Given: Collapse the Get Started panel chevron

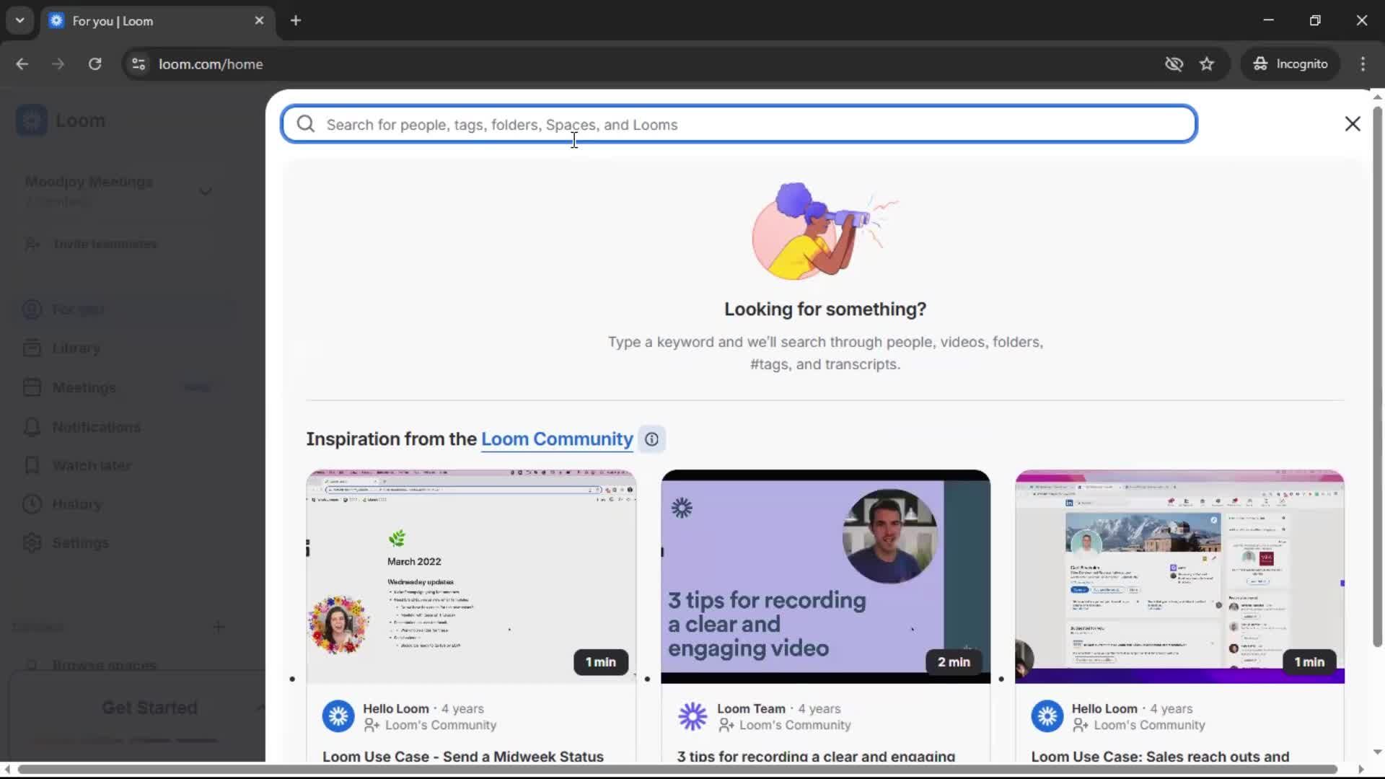Looking at the screenshot, I should 261,708.
